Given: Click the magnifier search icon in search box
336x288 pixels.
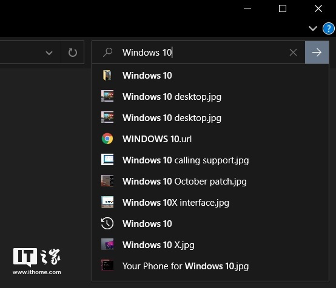Looking at the screenshot, I should [107, 53].
